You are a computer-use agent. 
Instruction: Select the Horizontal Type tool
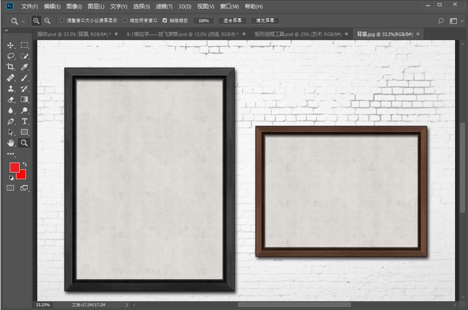24,122
